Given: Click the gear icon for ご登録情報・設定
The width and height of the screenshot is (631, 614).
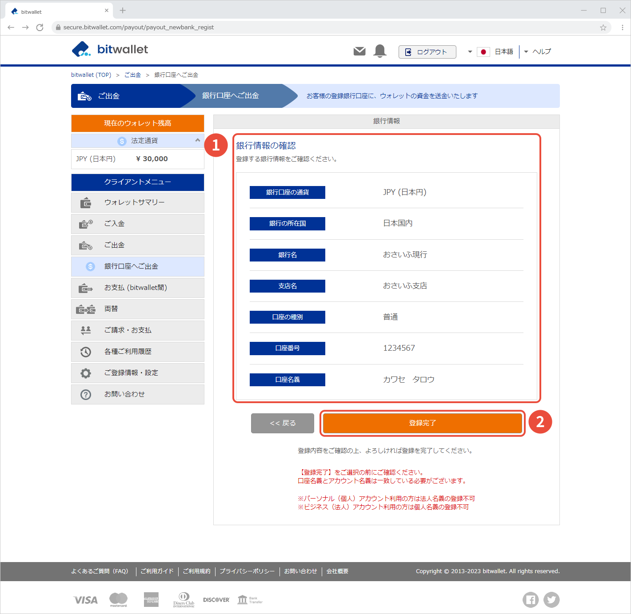Looking at the screenshot, I should [86, 373].
